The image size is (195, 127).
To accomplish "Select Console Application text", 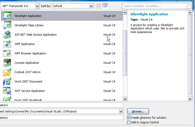I will [x=27, y=63].
